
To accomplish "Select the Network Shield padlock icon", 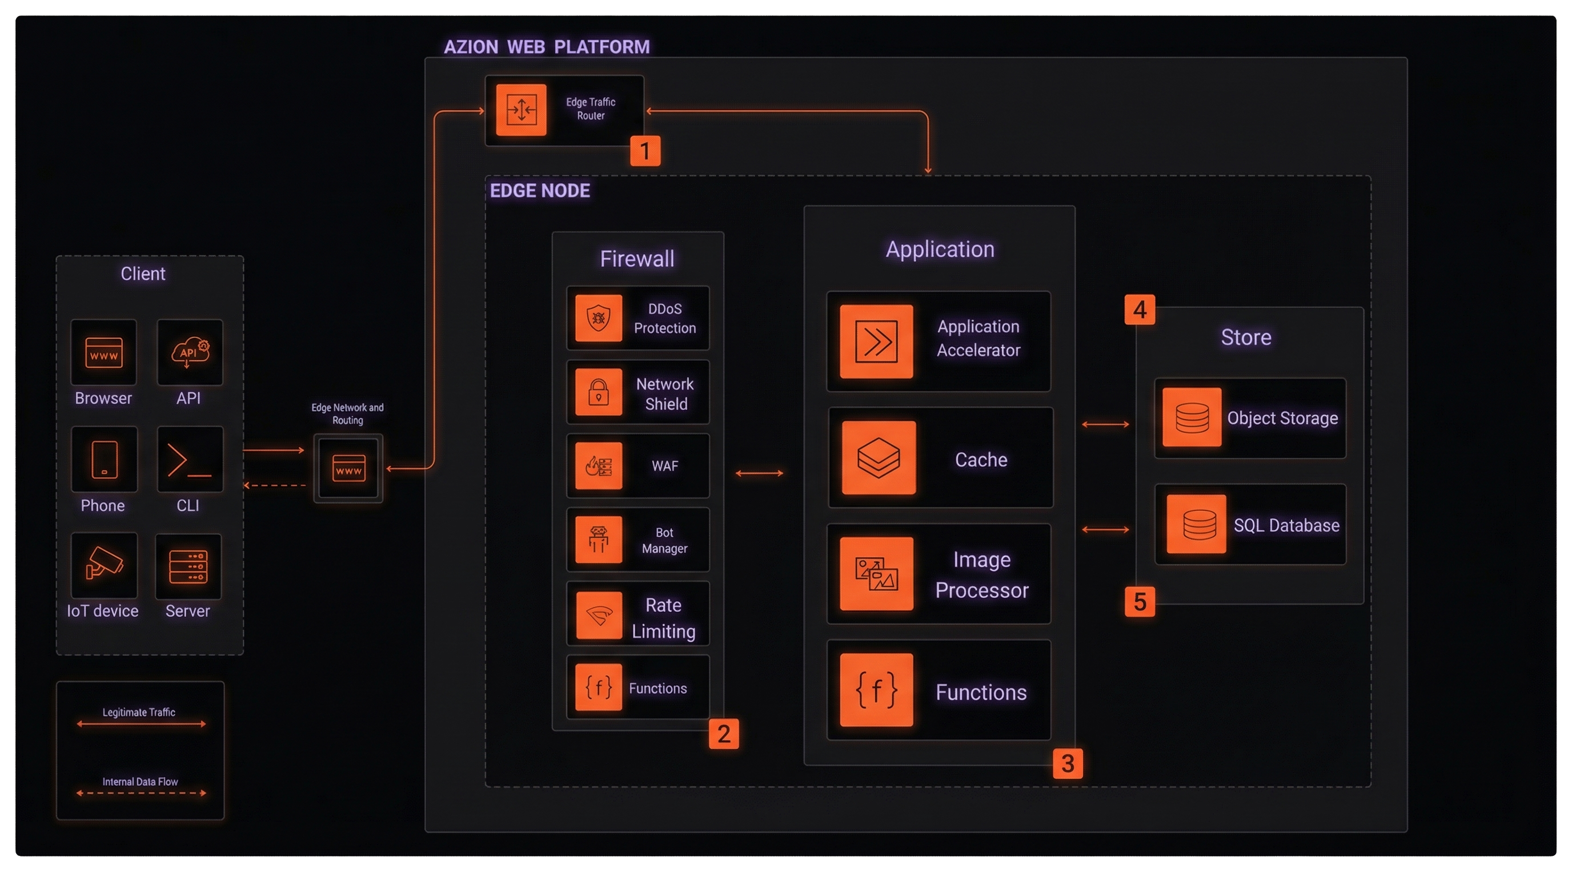I will tap(599, 392).
